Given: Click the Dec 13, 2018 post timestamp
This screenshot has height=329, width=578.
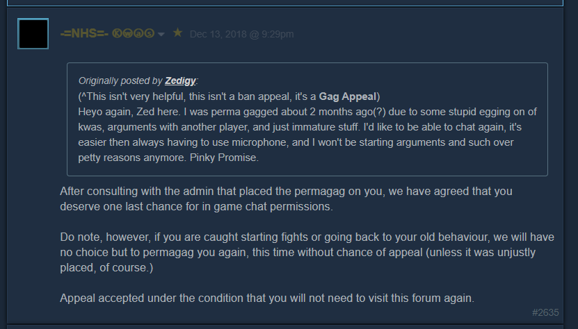Looking at the screenshot, I should (241, 34).
